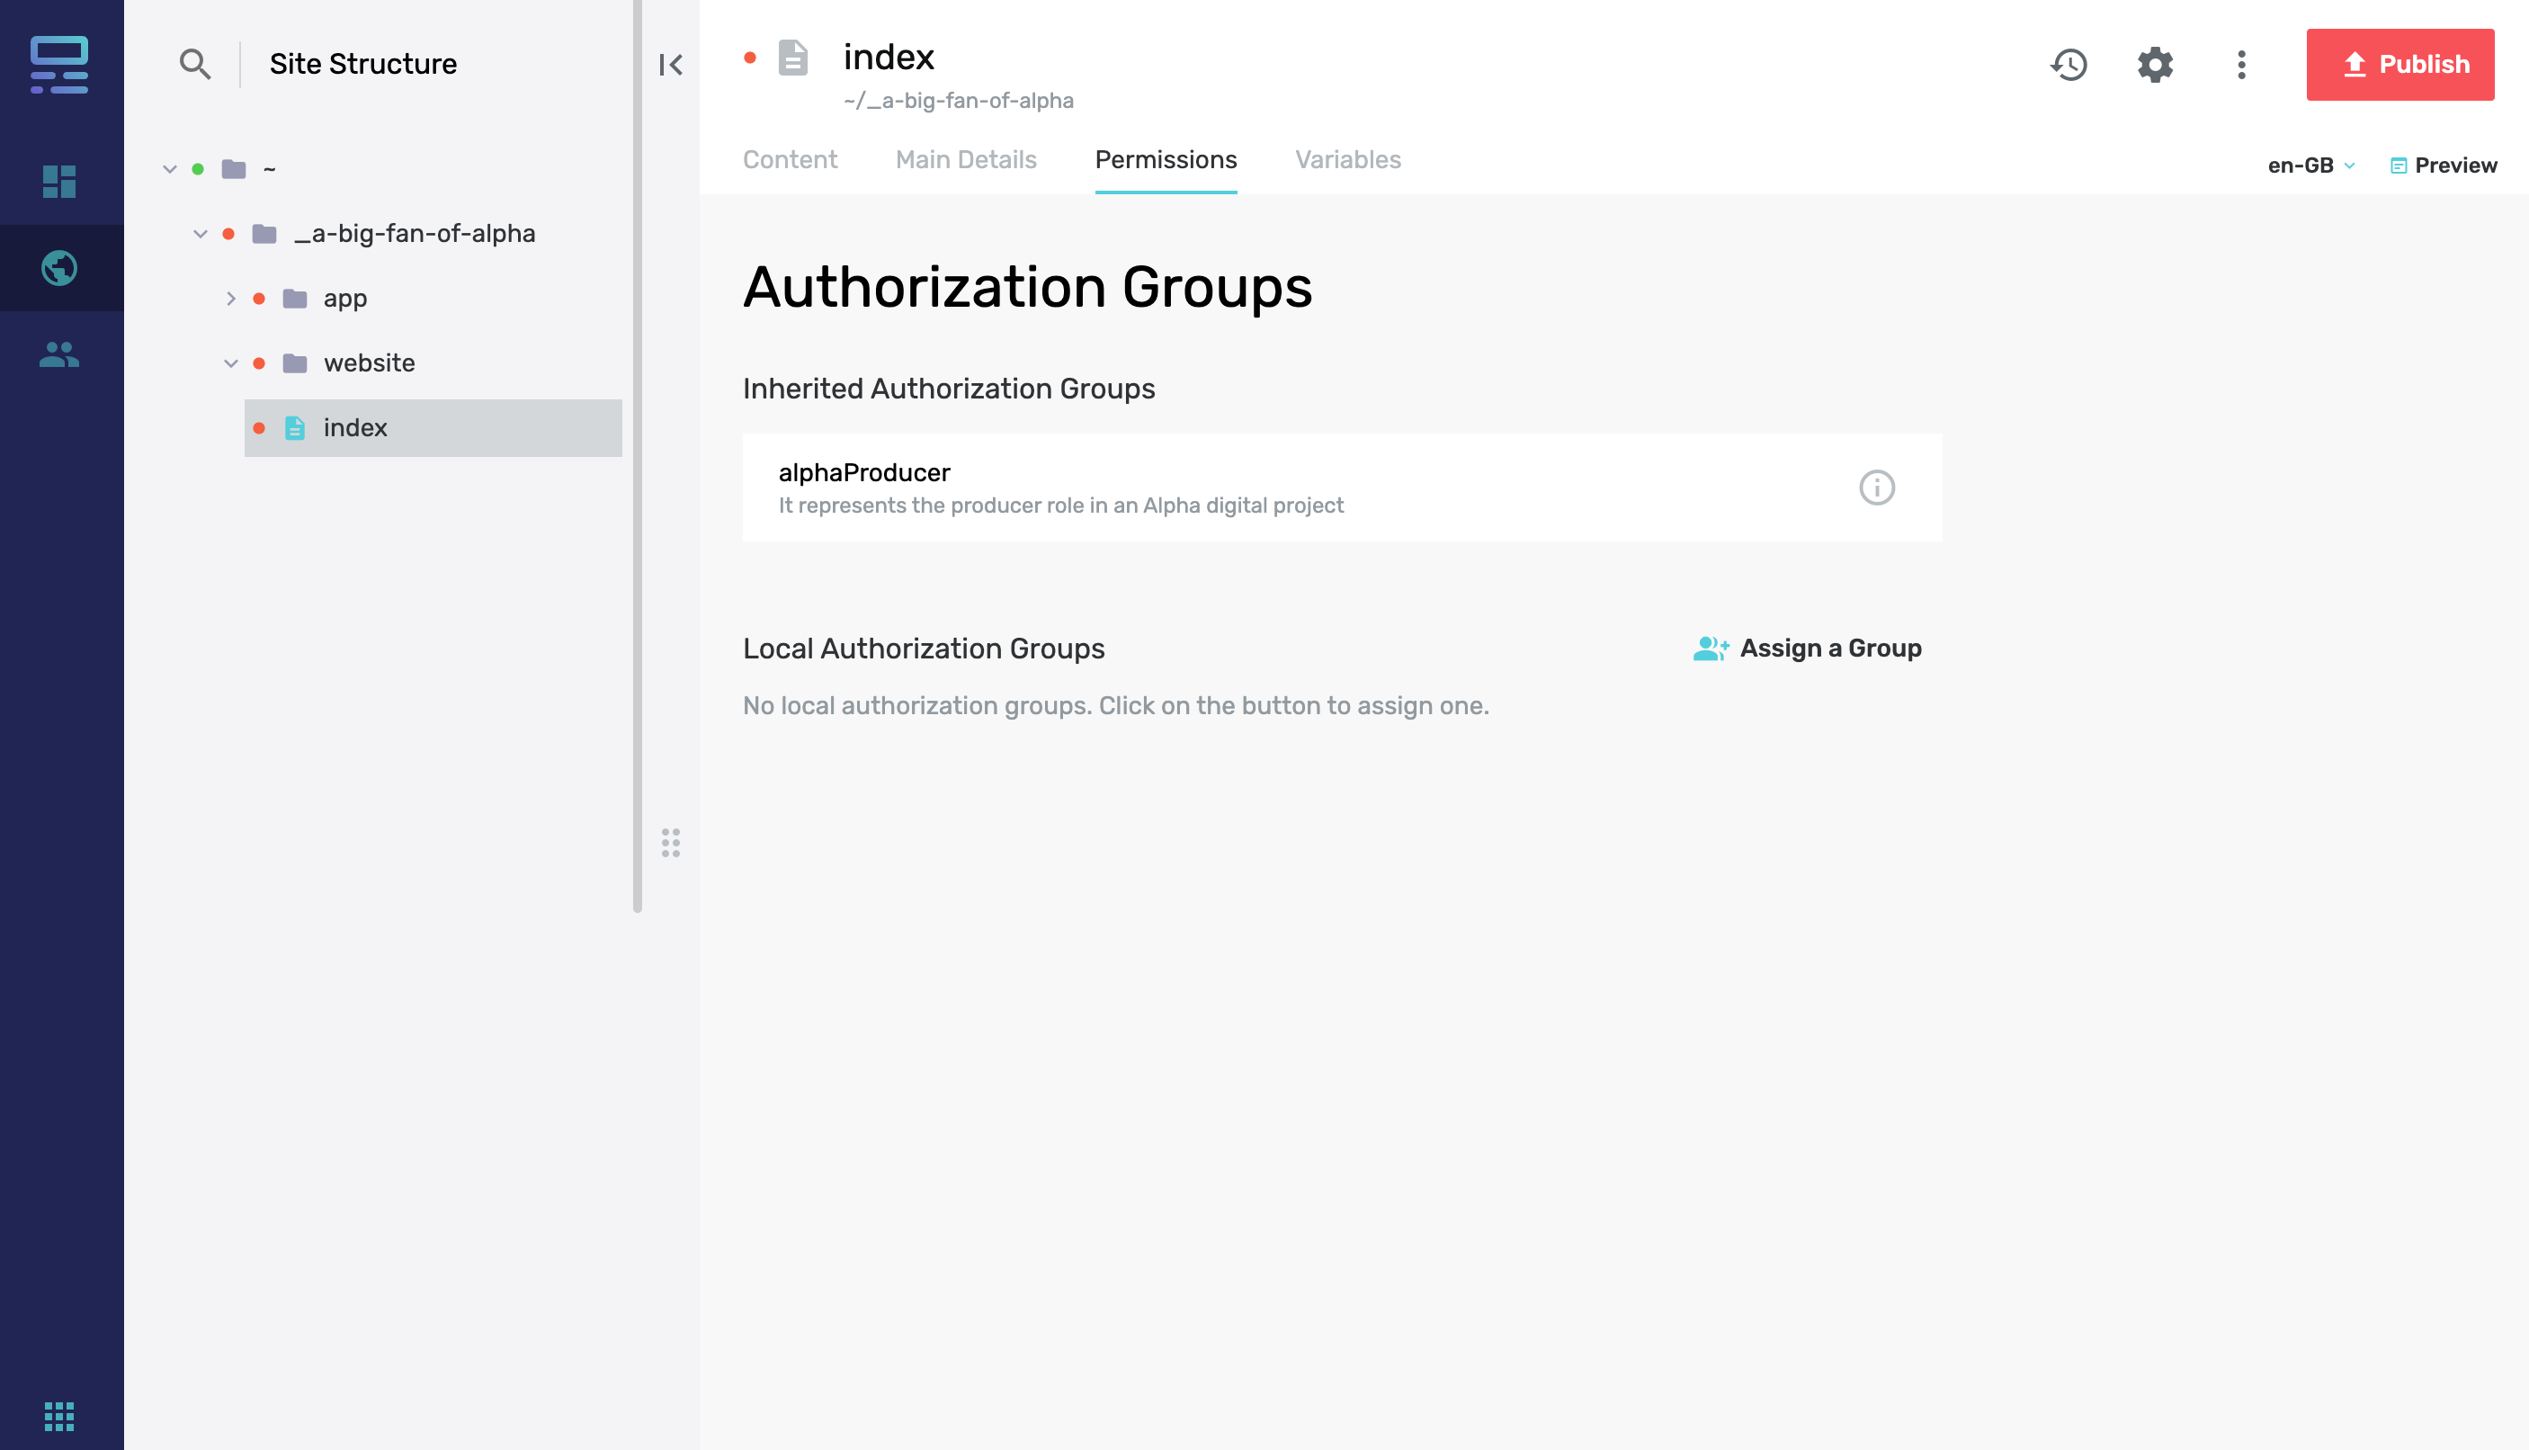Collapse the Site Structure panel
The image size is (2529, 1450).
[x=671, y=65]
